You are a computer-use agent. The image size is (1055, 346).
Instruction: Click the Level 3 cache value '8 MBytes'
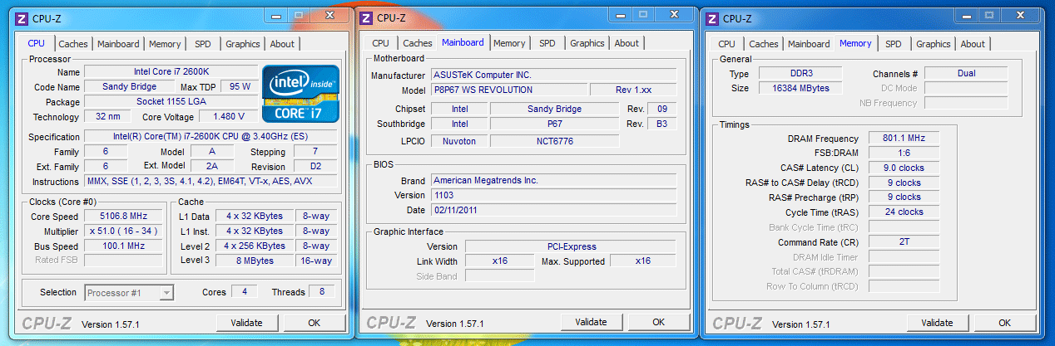pos(253,261)
